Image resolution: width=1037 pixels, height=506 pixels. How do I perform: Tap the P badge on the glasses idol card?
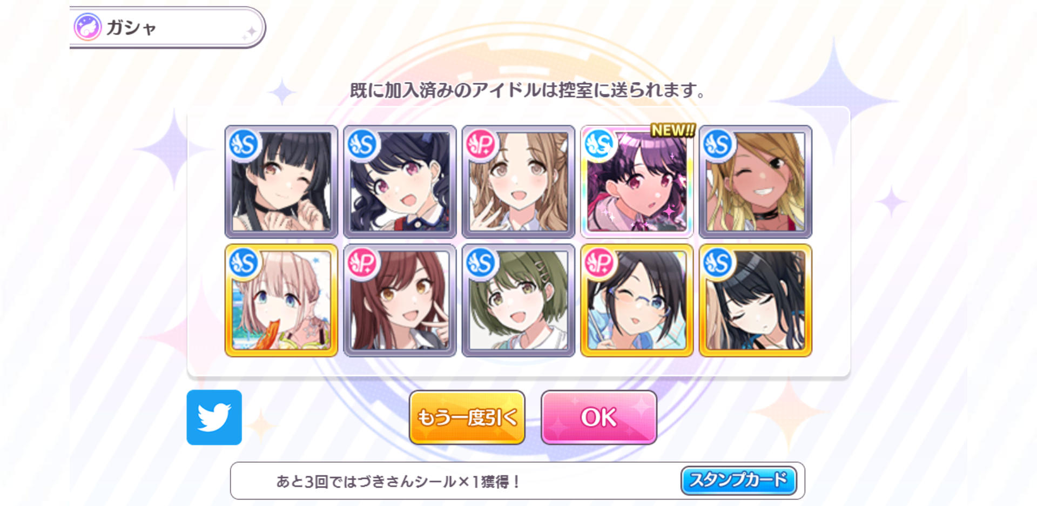598,263
